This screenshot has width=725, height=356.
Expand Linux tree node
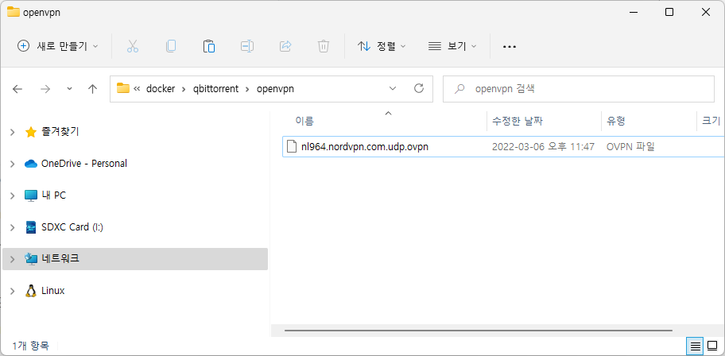point(13,291)
